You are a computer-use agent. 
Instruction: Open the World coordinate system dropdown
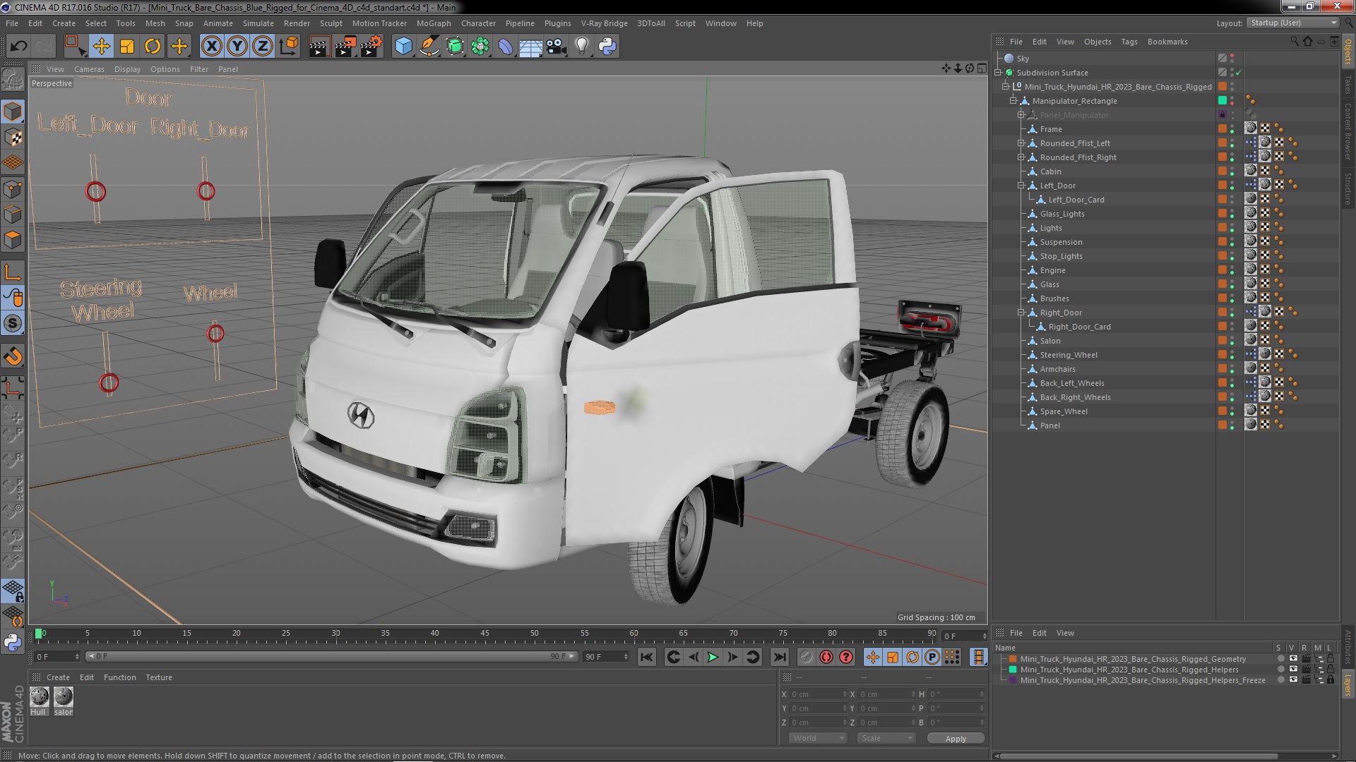pyautogui.click(x=817, y=738)
